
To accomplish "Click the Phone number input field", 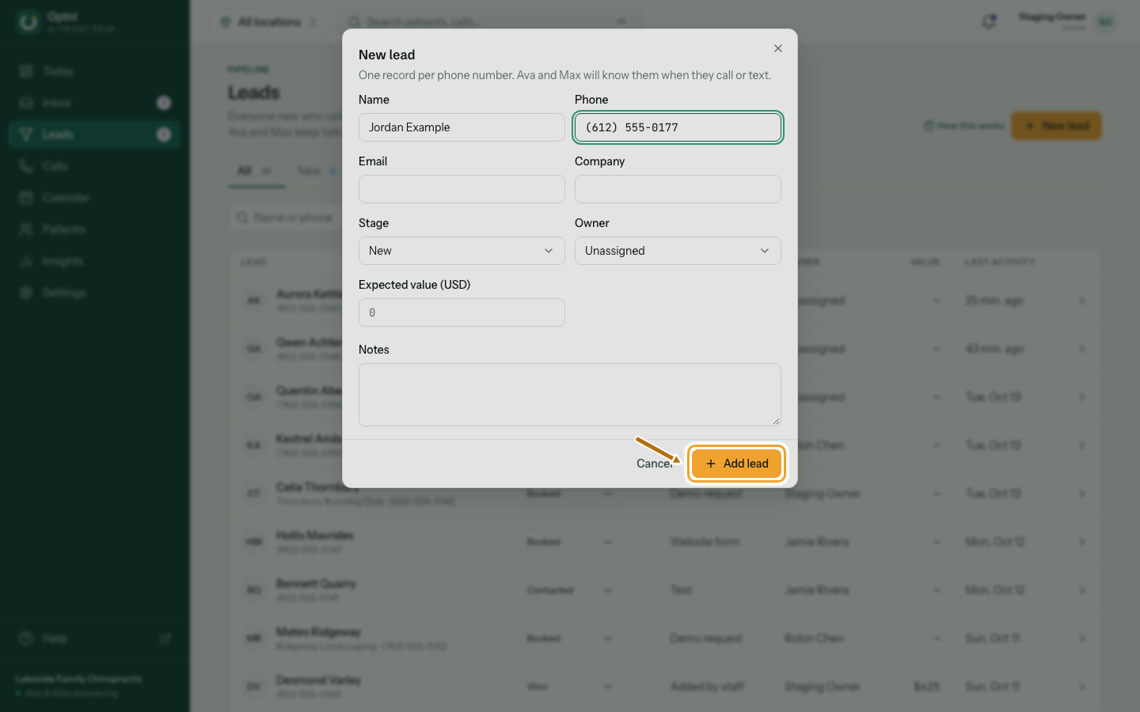I will (678, 127).
